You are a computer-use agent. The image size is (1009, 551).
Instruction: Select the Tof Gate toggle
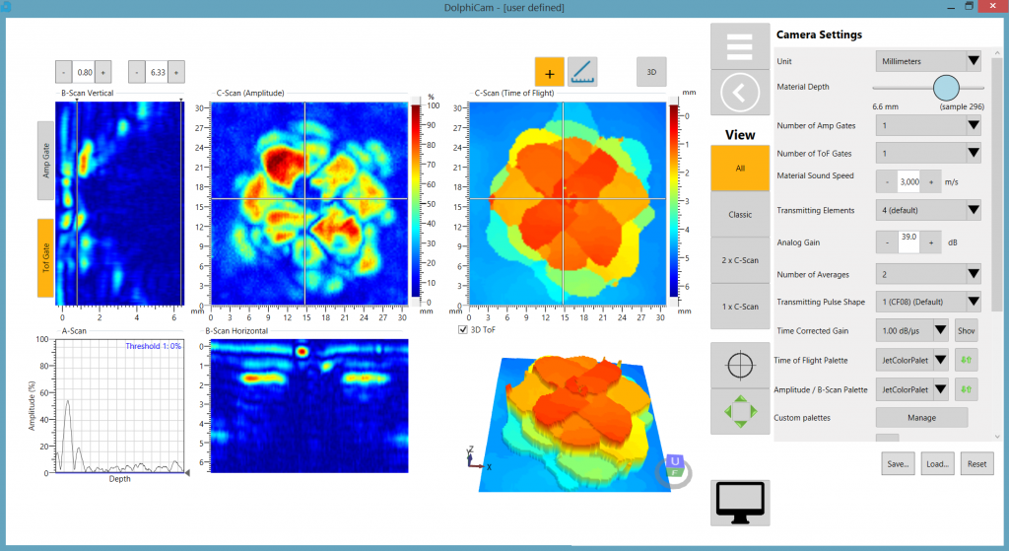click(45, 258)
